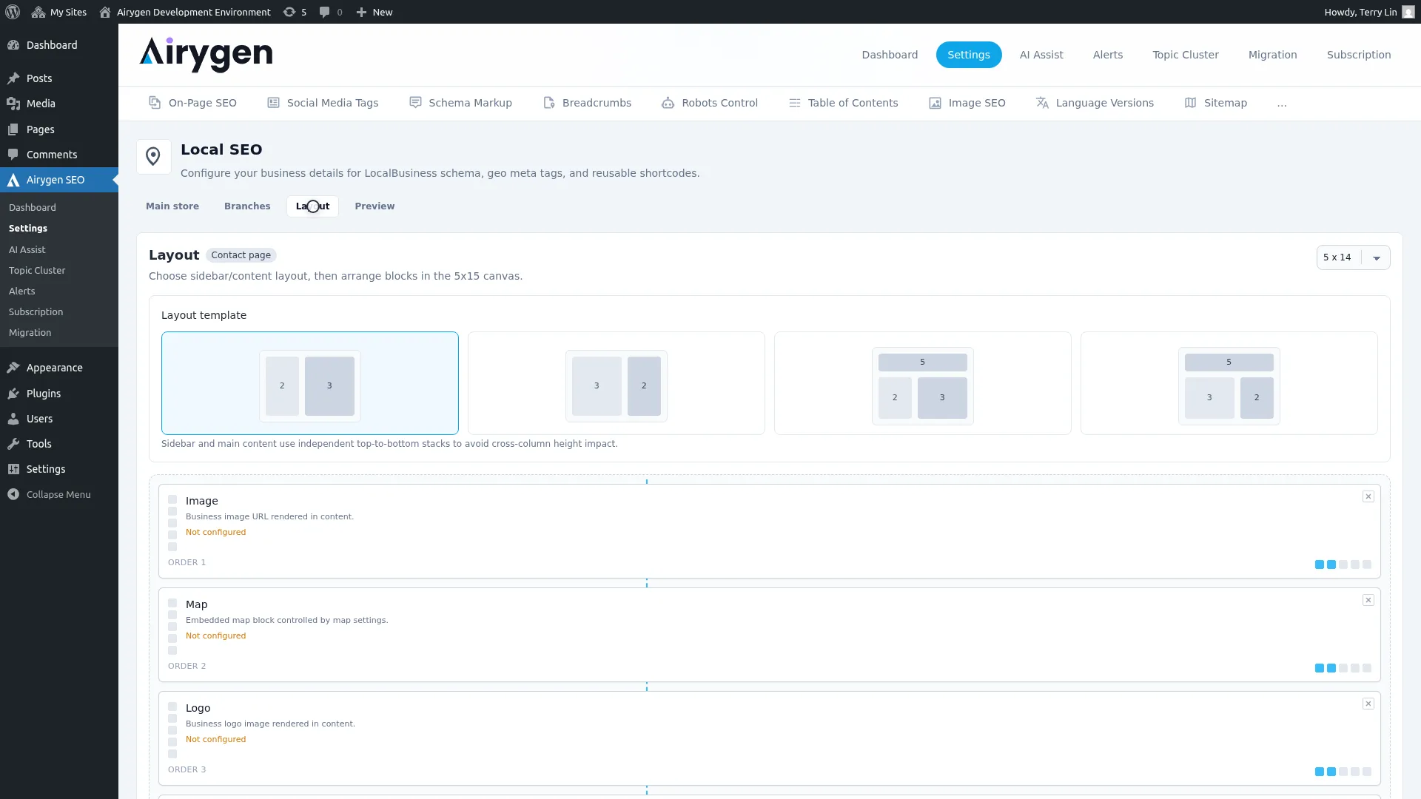Set Image block width to the fifth square
The width and height of the screenshot is (1421, 799).
point(1367,564)
